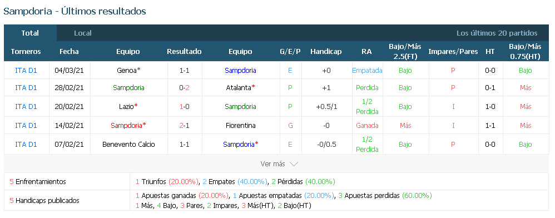Image resolution: width=555 pixels, height=218 pixels.
Task: Open the Fiorentina team link
Action: pyautogui.click(x=241, y=126)
